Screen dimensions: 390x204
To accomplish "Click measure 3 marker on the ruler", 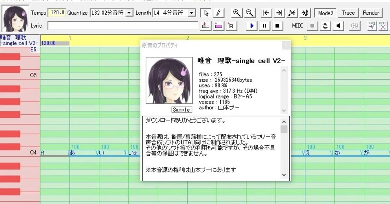I will 305,38.
